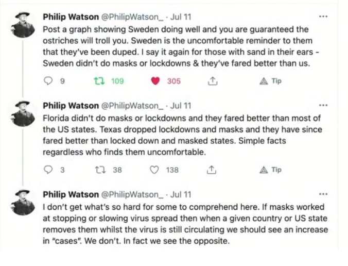
Task: Open Philip Watson avatar on Florida tweet
Action: pyautogui.click(x=23, y=114)
